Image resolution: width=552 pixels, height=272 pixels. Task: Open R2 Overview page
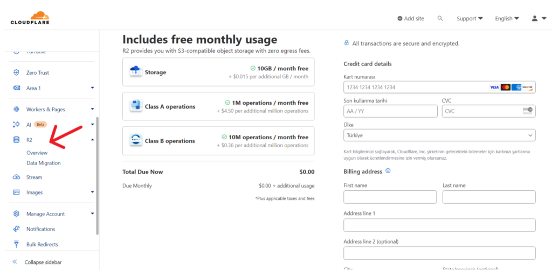[x=37, y=153]
